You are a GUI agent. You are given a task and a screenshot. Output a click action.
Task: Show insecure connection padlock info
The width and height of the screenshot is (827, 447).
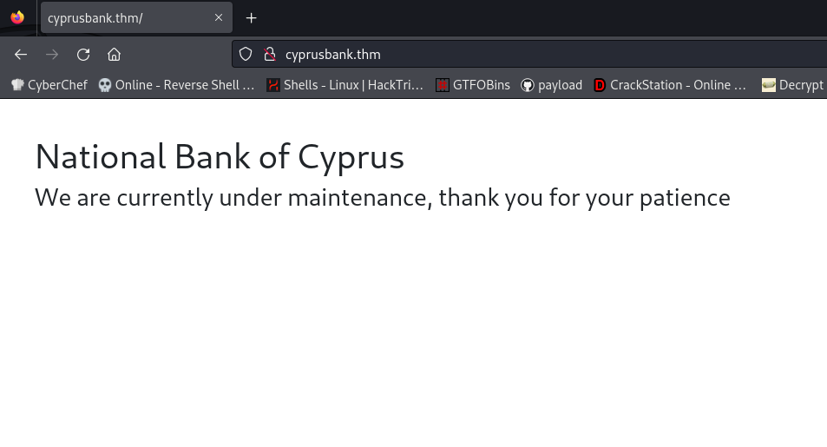coord(270,54)
